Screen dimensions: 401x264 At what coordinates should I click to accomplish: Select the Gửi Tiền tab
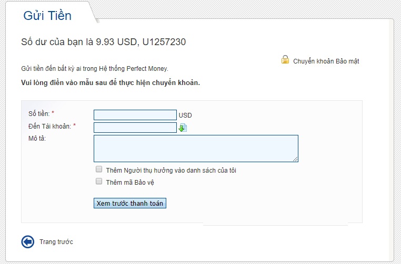(47, 16)
